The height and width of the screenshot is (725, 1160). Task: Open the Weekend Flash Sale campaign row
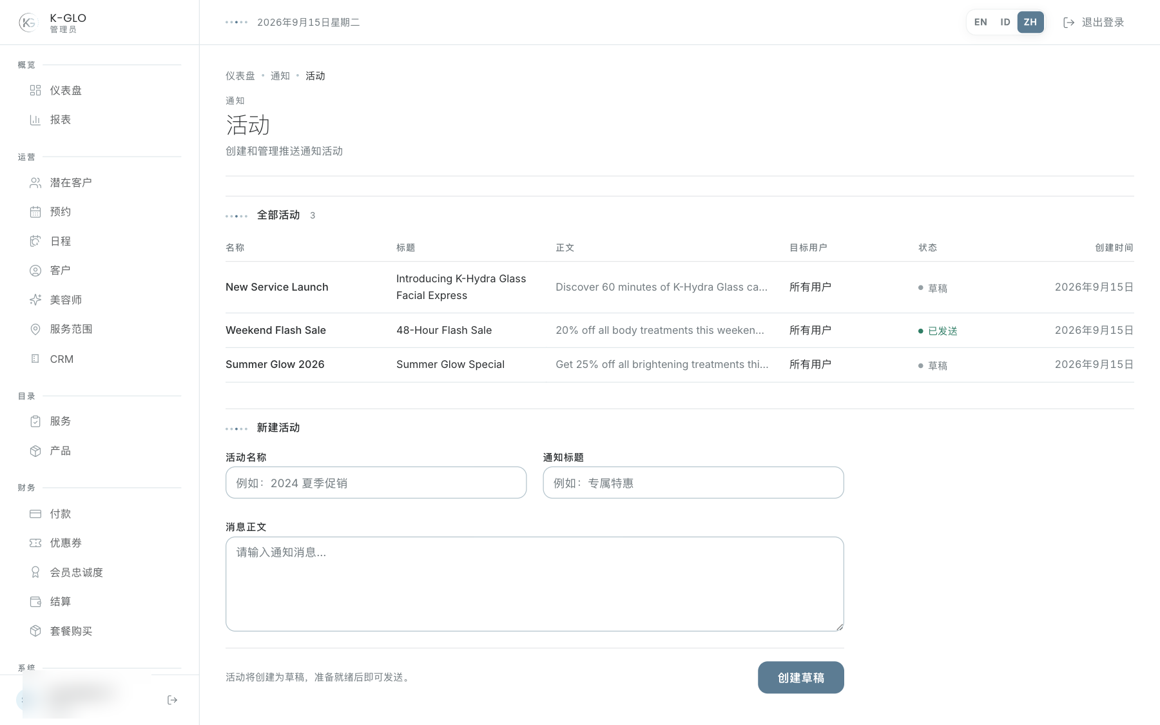pyautogui.click(x=680, y=330)
